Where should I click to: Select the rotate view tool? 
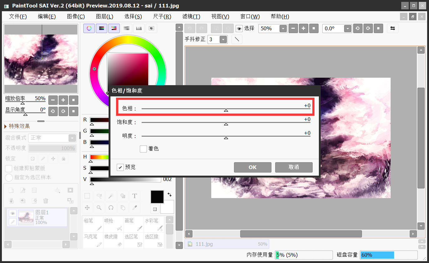click(x=111, y=208)
